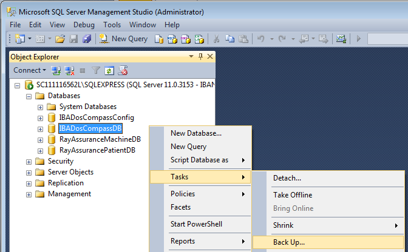408x252 pixels.
Task: Click the Database Engine Query icon
Action: click(159, 39)
